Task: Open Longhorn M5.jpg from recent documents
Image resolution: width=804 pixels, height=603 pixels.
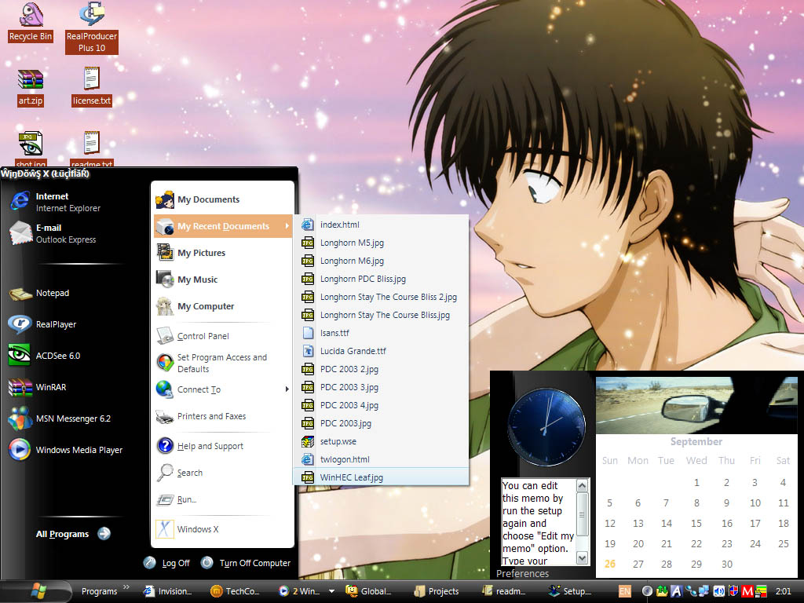Action: [382, 243]
